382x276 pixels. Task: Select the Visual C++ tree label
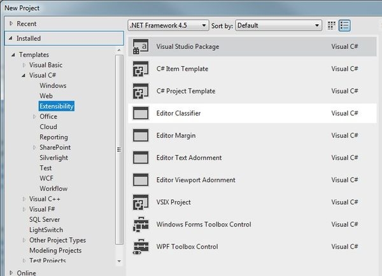coord(45,199)
